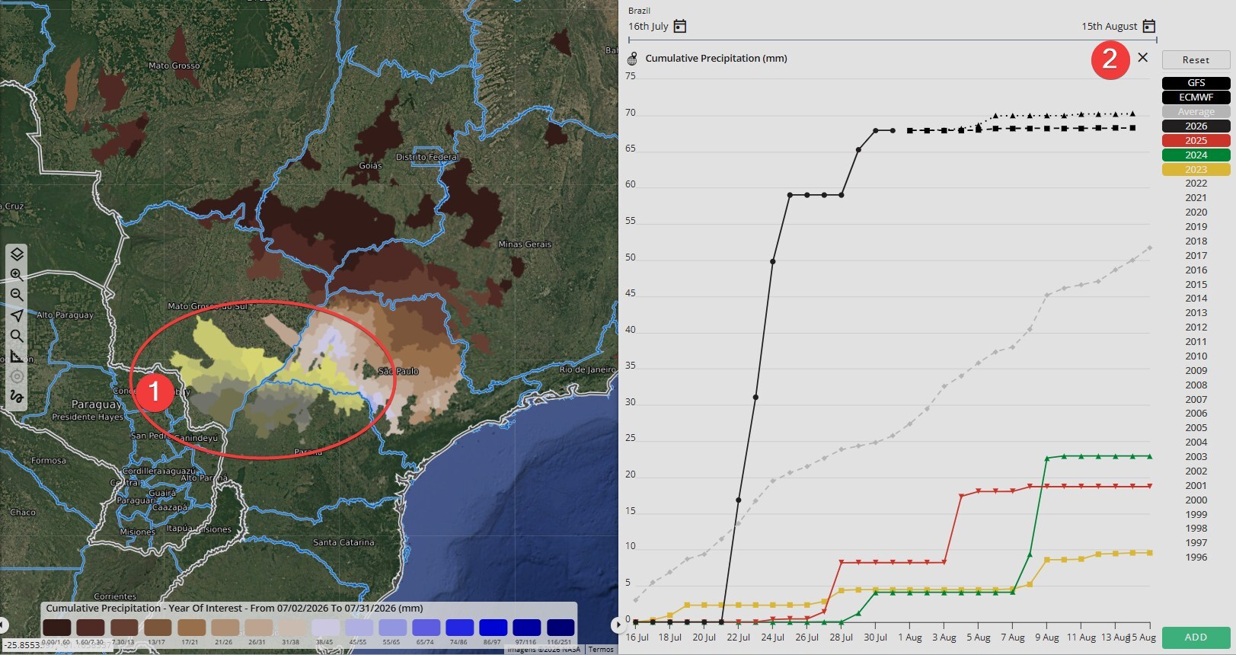Zoom in using the magnifier plus icon
This screenshot has height=655, width=1236.
tap(17, 275)
